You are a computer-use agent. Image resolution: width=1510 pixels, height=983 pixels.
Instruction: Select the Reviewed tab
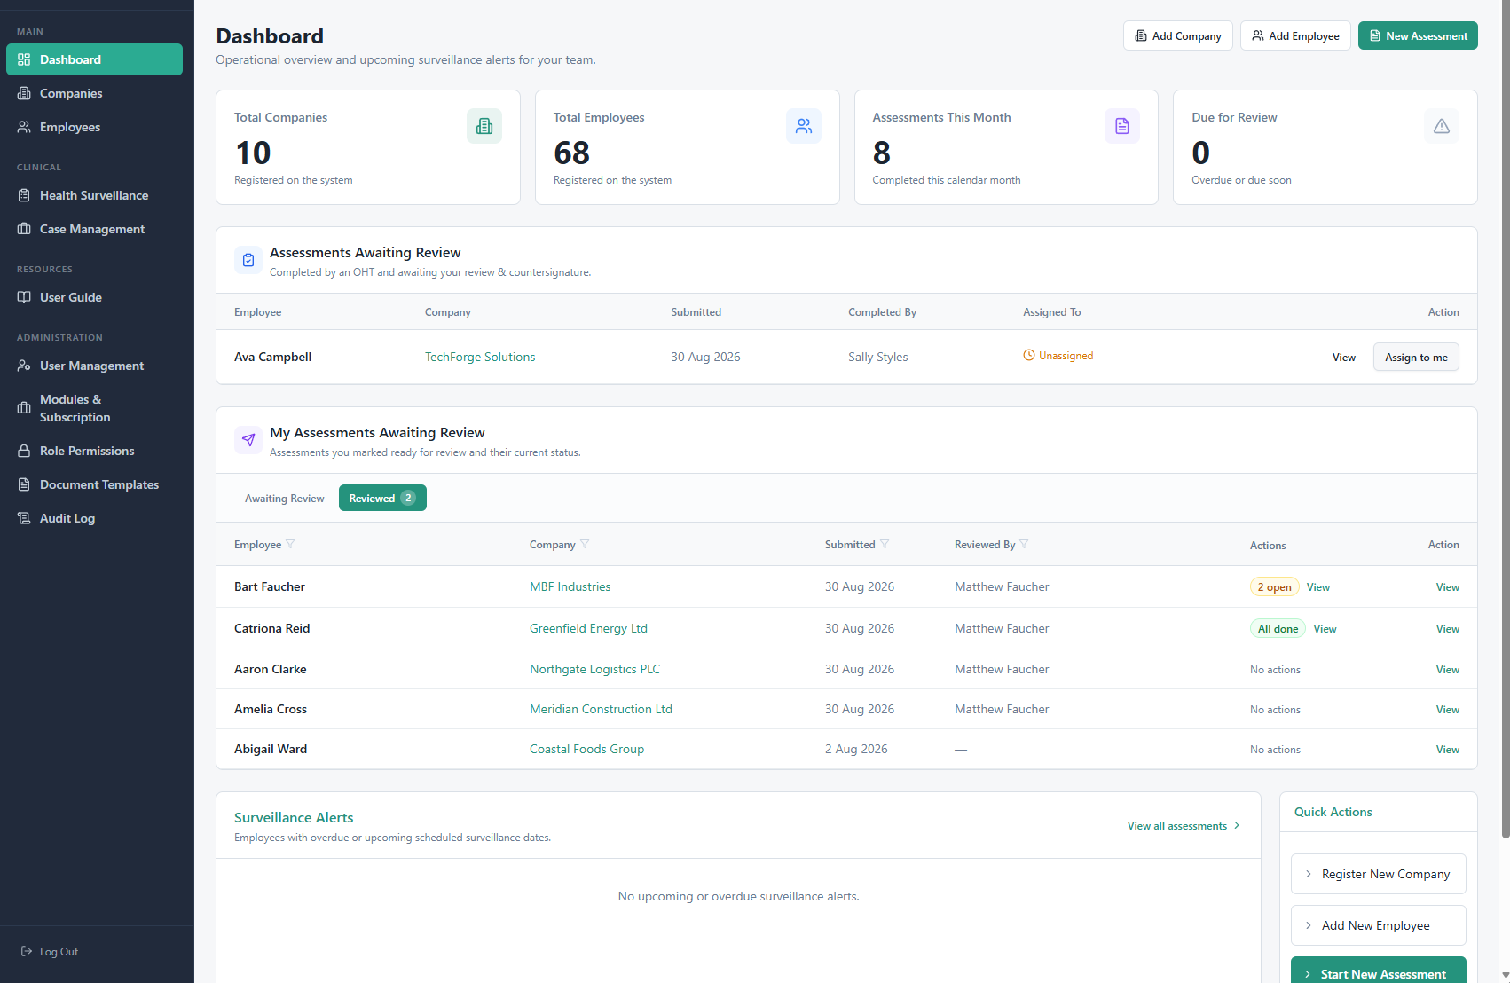[x=382, y=498]
